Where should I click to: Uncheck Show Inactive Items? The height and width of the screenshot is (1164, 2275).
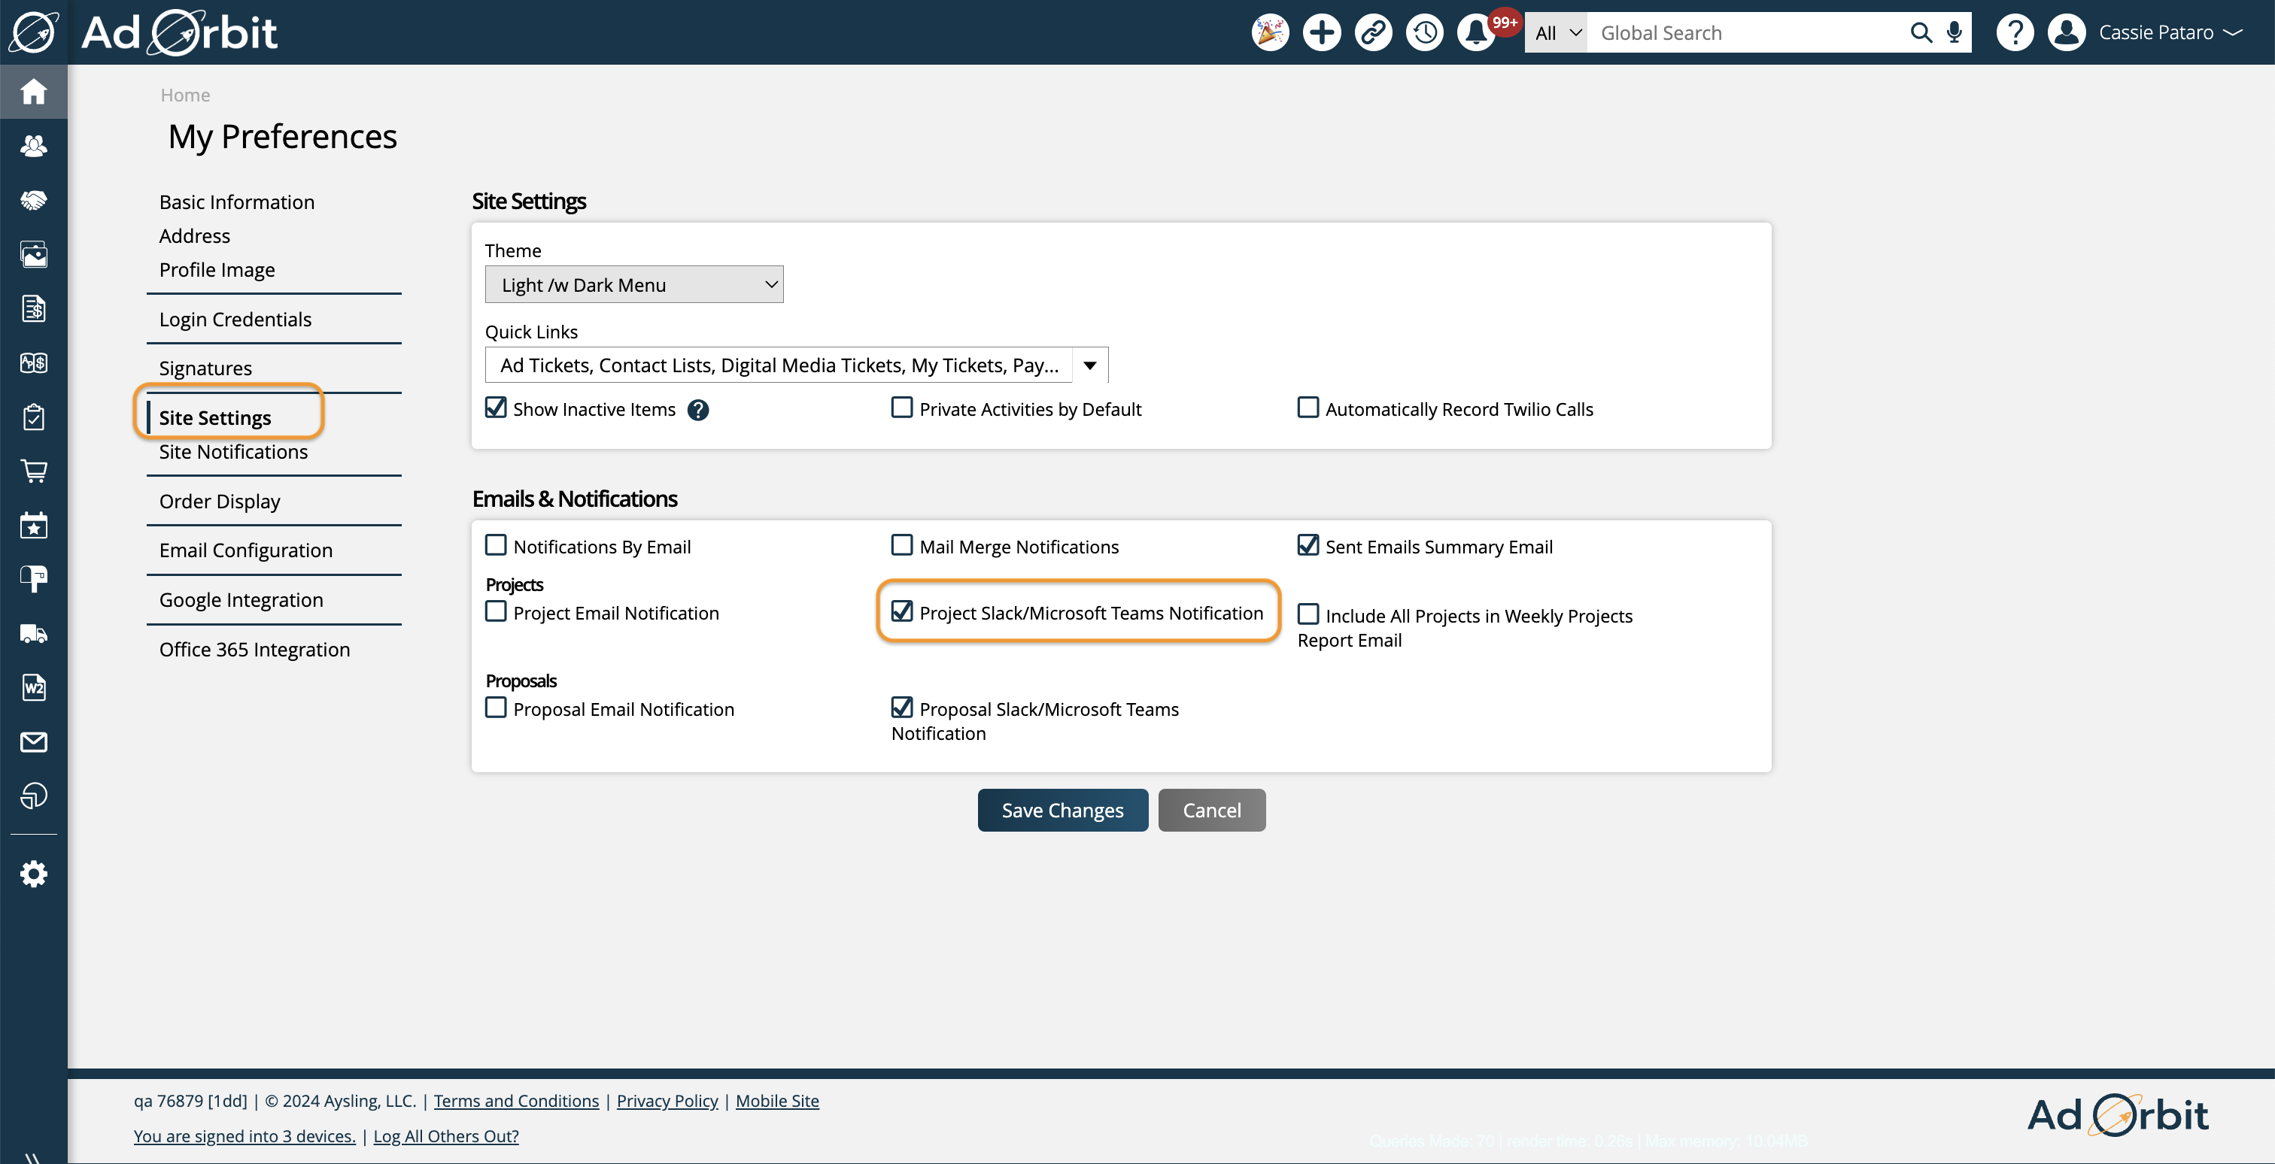[497, 408]
